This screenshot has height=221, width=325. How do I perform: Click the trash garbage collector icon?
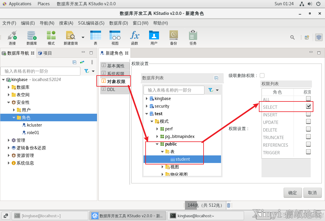tap(228, 205)
